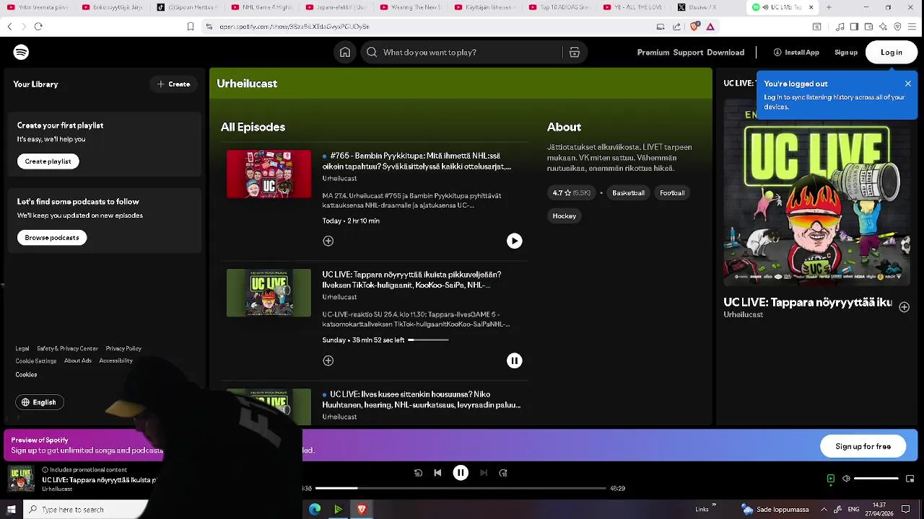Switch to the Etusivu / X browser tab
The height and width of the screenshot is (519, 924).
tap(706, 7)
